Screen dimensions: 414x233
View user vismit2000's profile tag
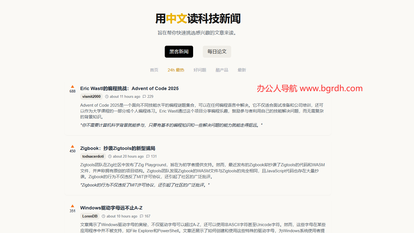(91, 97)
